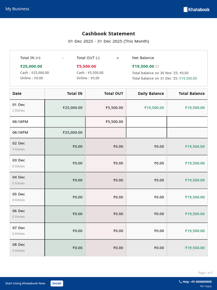
Task: Click the Total OUT (-) label
Action: pyautogui.click(x=88, y=58)
